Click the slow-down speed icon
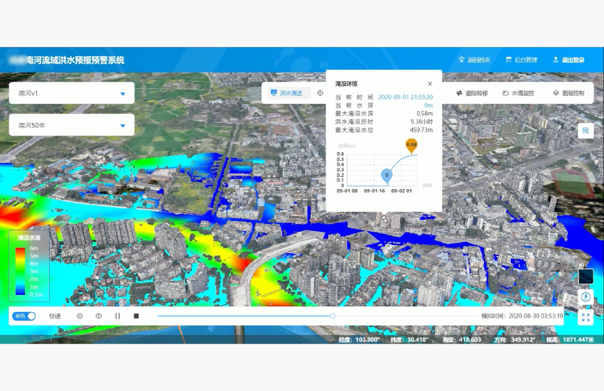Viewport: 604px width, 391px height. click(x=80, y=316)
